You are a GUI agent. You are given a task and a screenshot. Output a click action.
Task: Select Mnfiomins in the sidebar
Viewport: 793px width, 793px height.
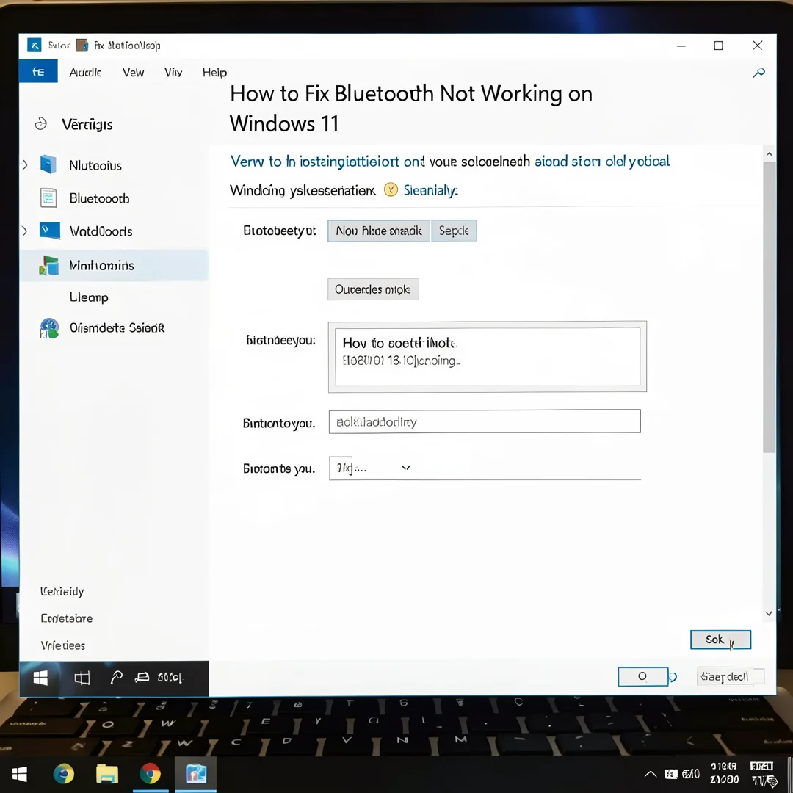coord(114,266)
